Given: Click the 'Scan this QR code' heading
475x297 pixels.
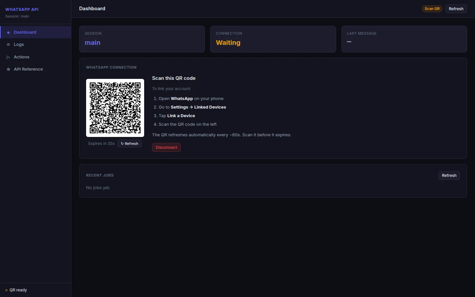Looking at the screenshot, I should click(x=174, y=78).
